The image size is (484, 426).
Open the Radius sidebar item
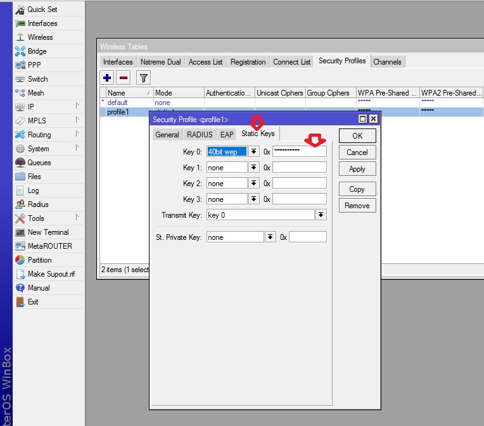(37, 204)
